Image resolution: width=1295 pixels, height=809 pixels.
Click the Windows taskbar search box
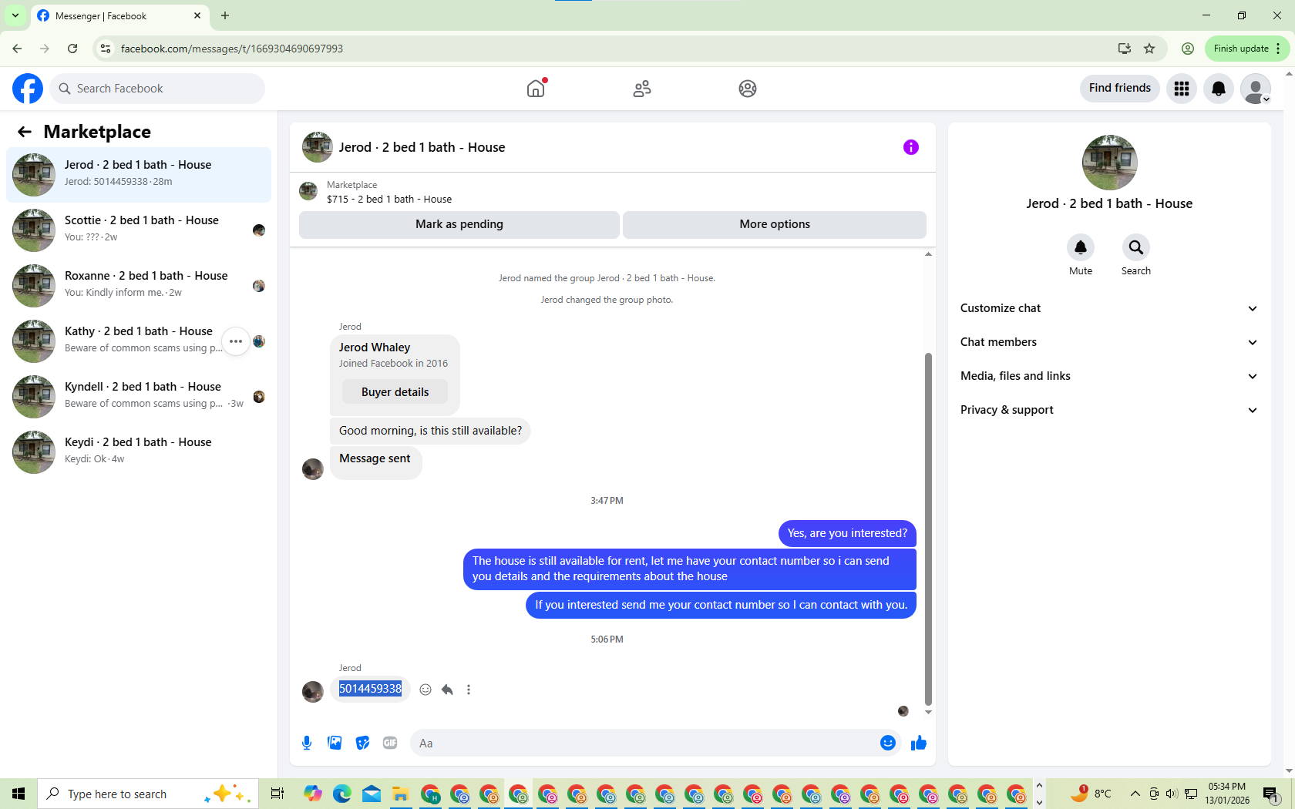coord(147,794)
